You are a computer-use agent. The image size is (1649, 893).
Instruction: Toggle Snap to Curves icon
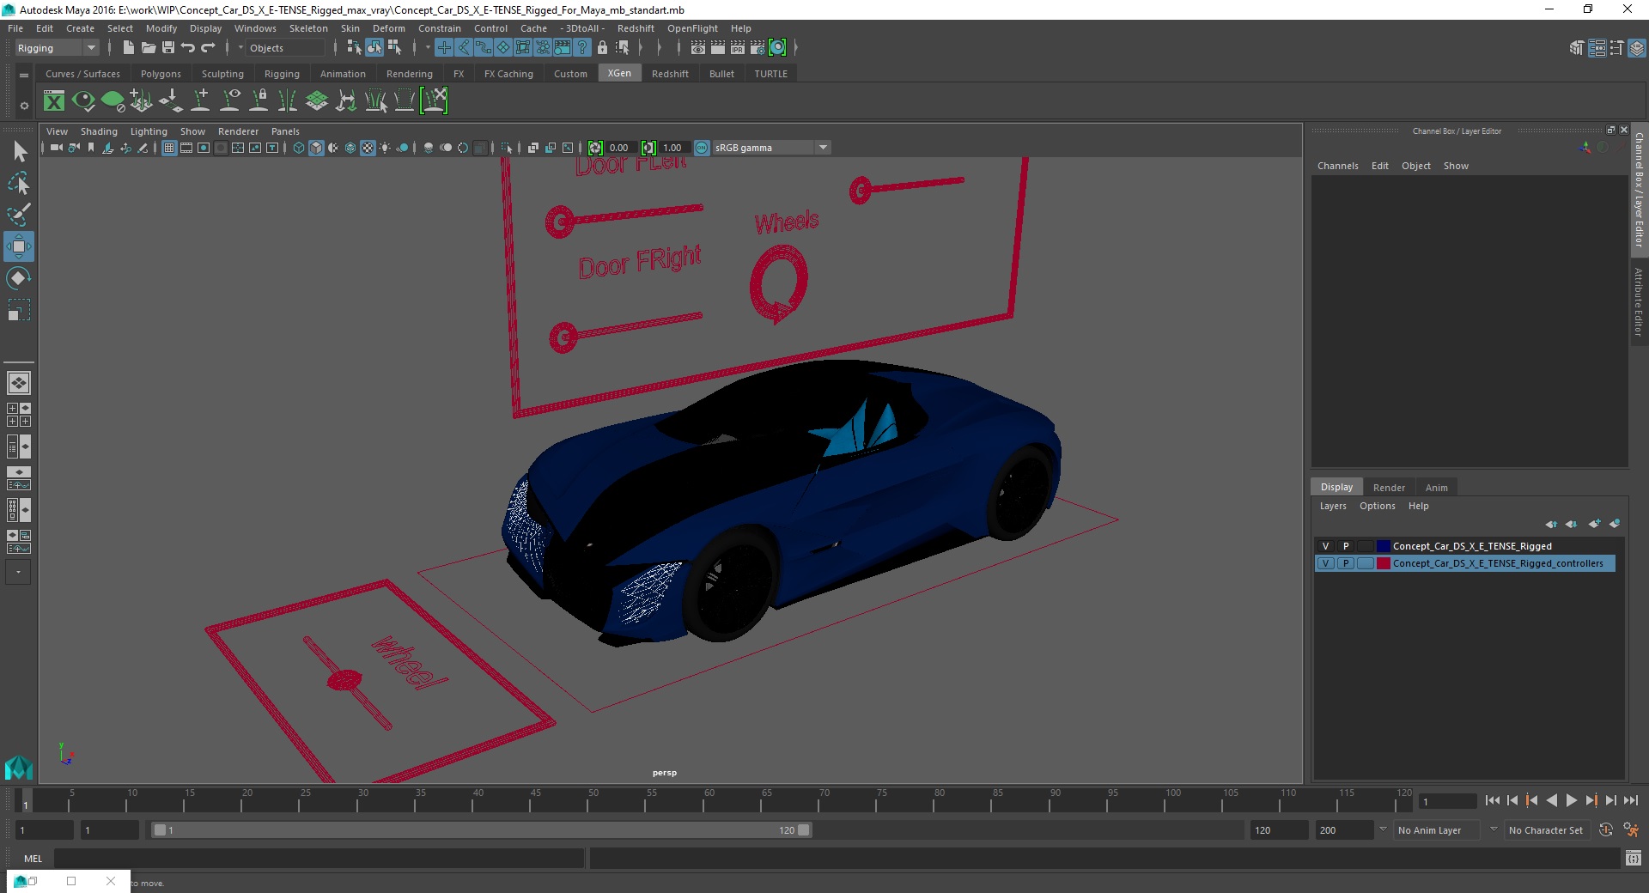[464, 48]
